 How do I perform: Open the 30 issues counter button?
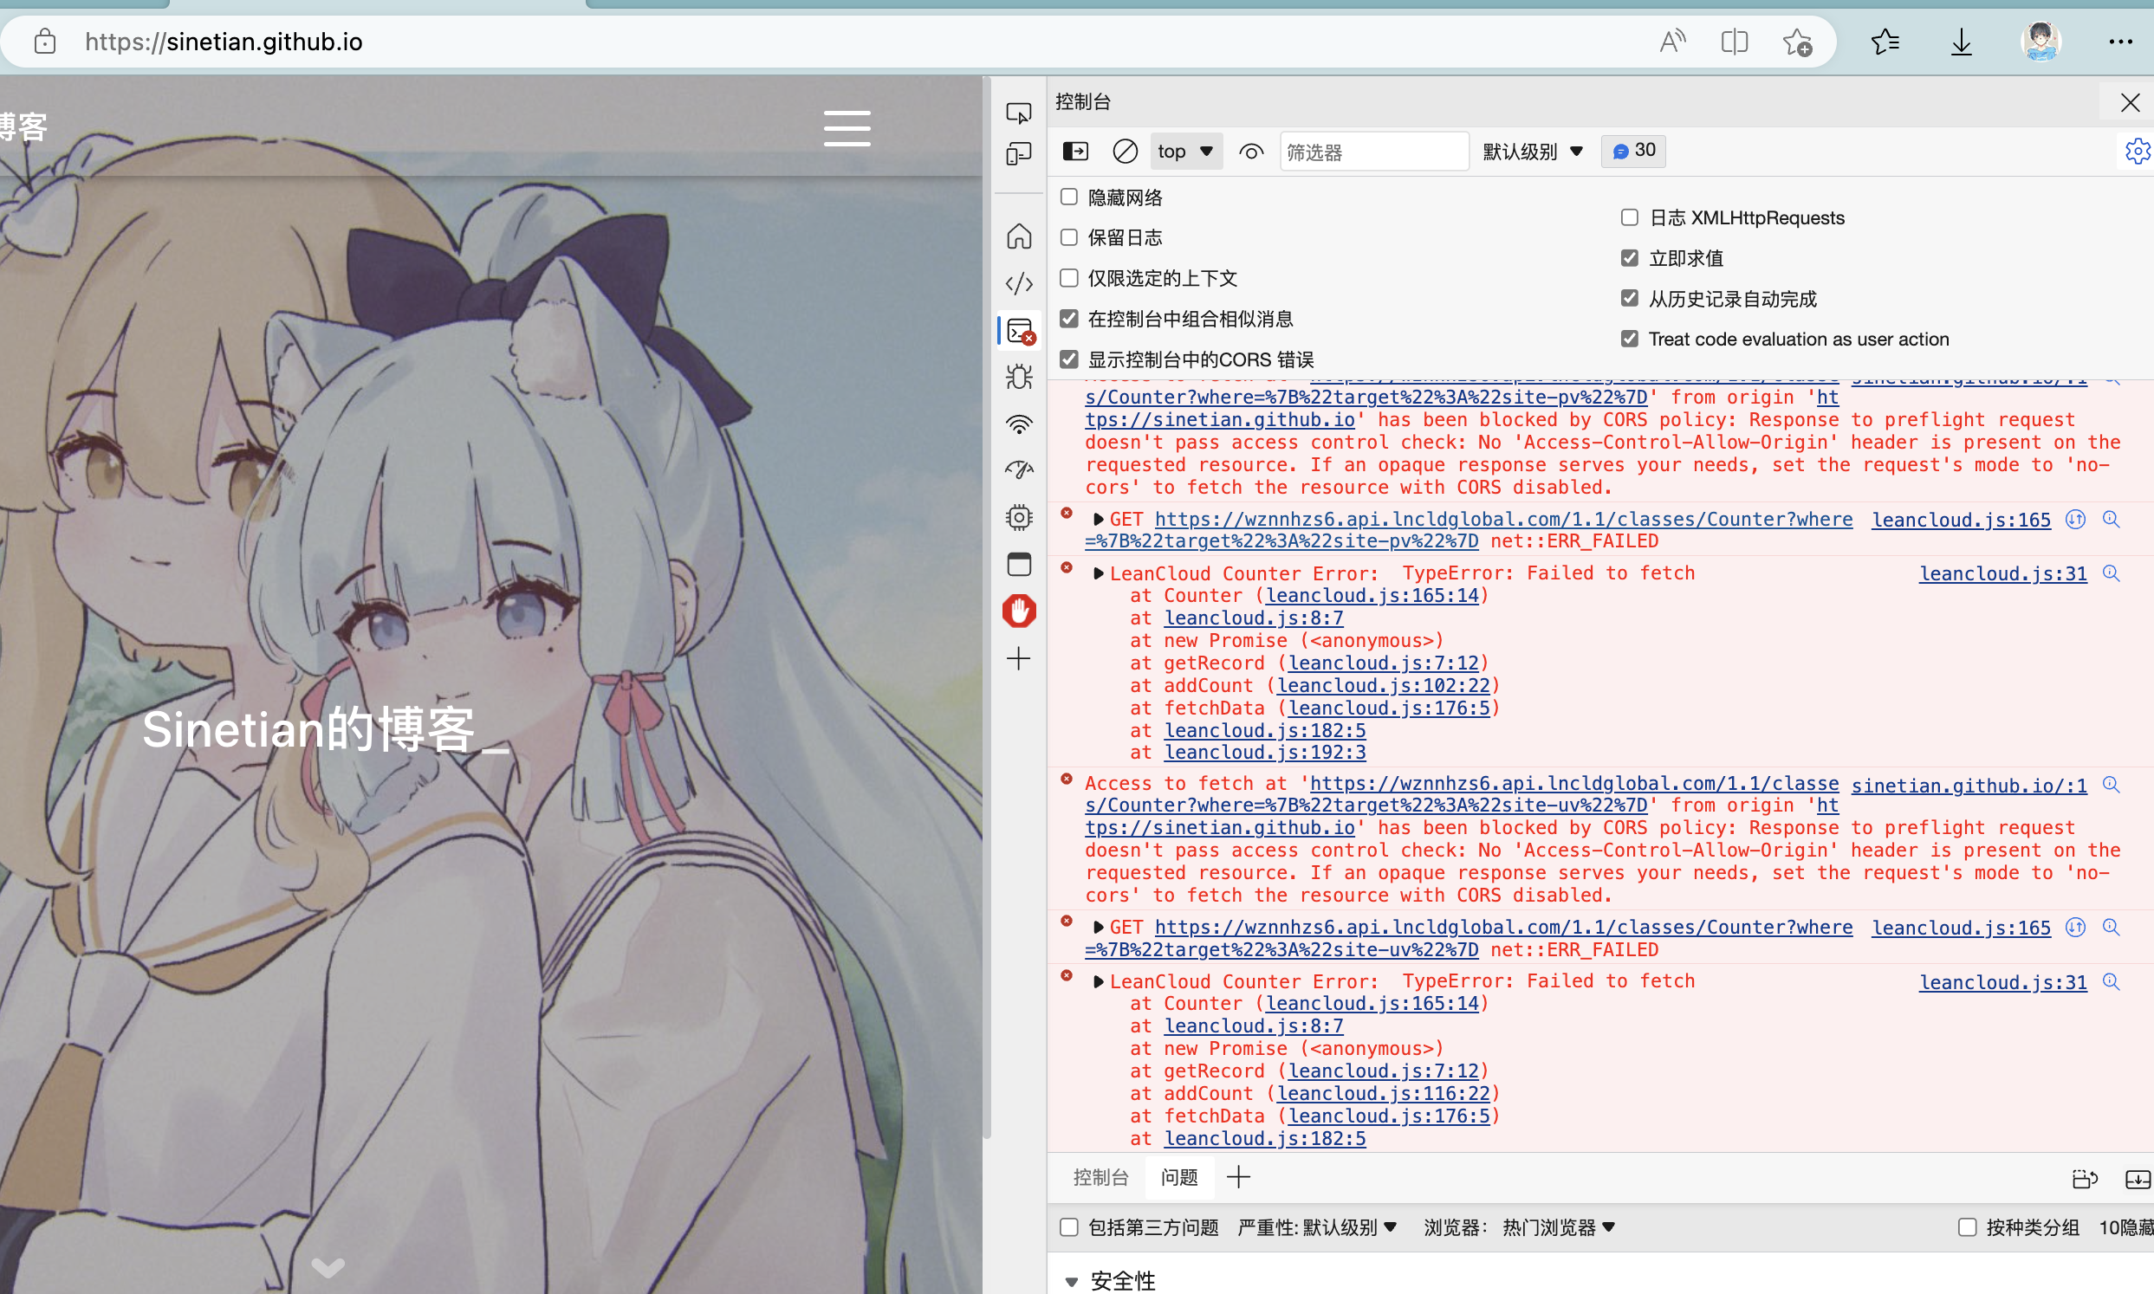coord(1633,151)
